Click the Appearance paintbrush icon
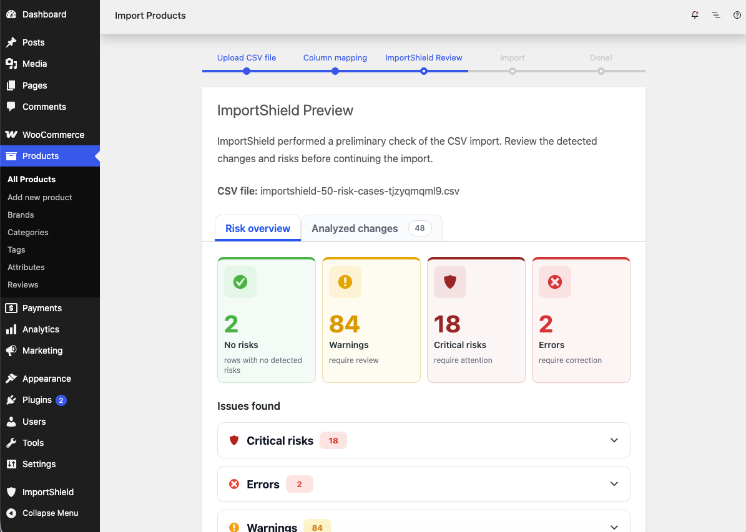This screenshot has height=532, width=746. pyautogui.click(x=11, y=379)
